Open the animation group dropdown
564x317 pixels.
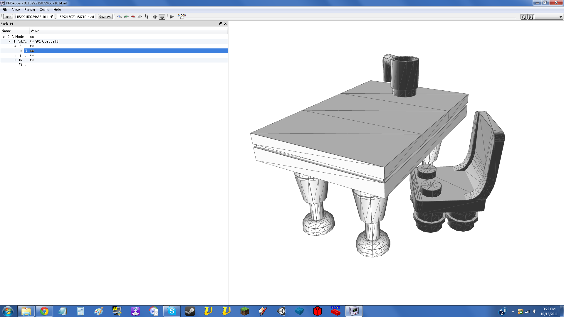548,17
